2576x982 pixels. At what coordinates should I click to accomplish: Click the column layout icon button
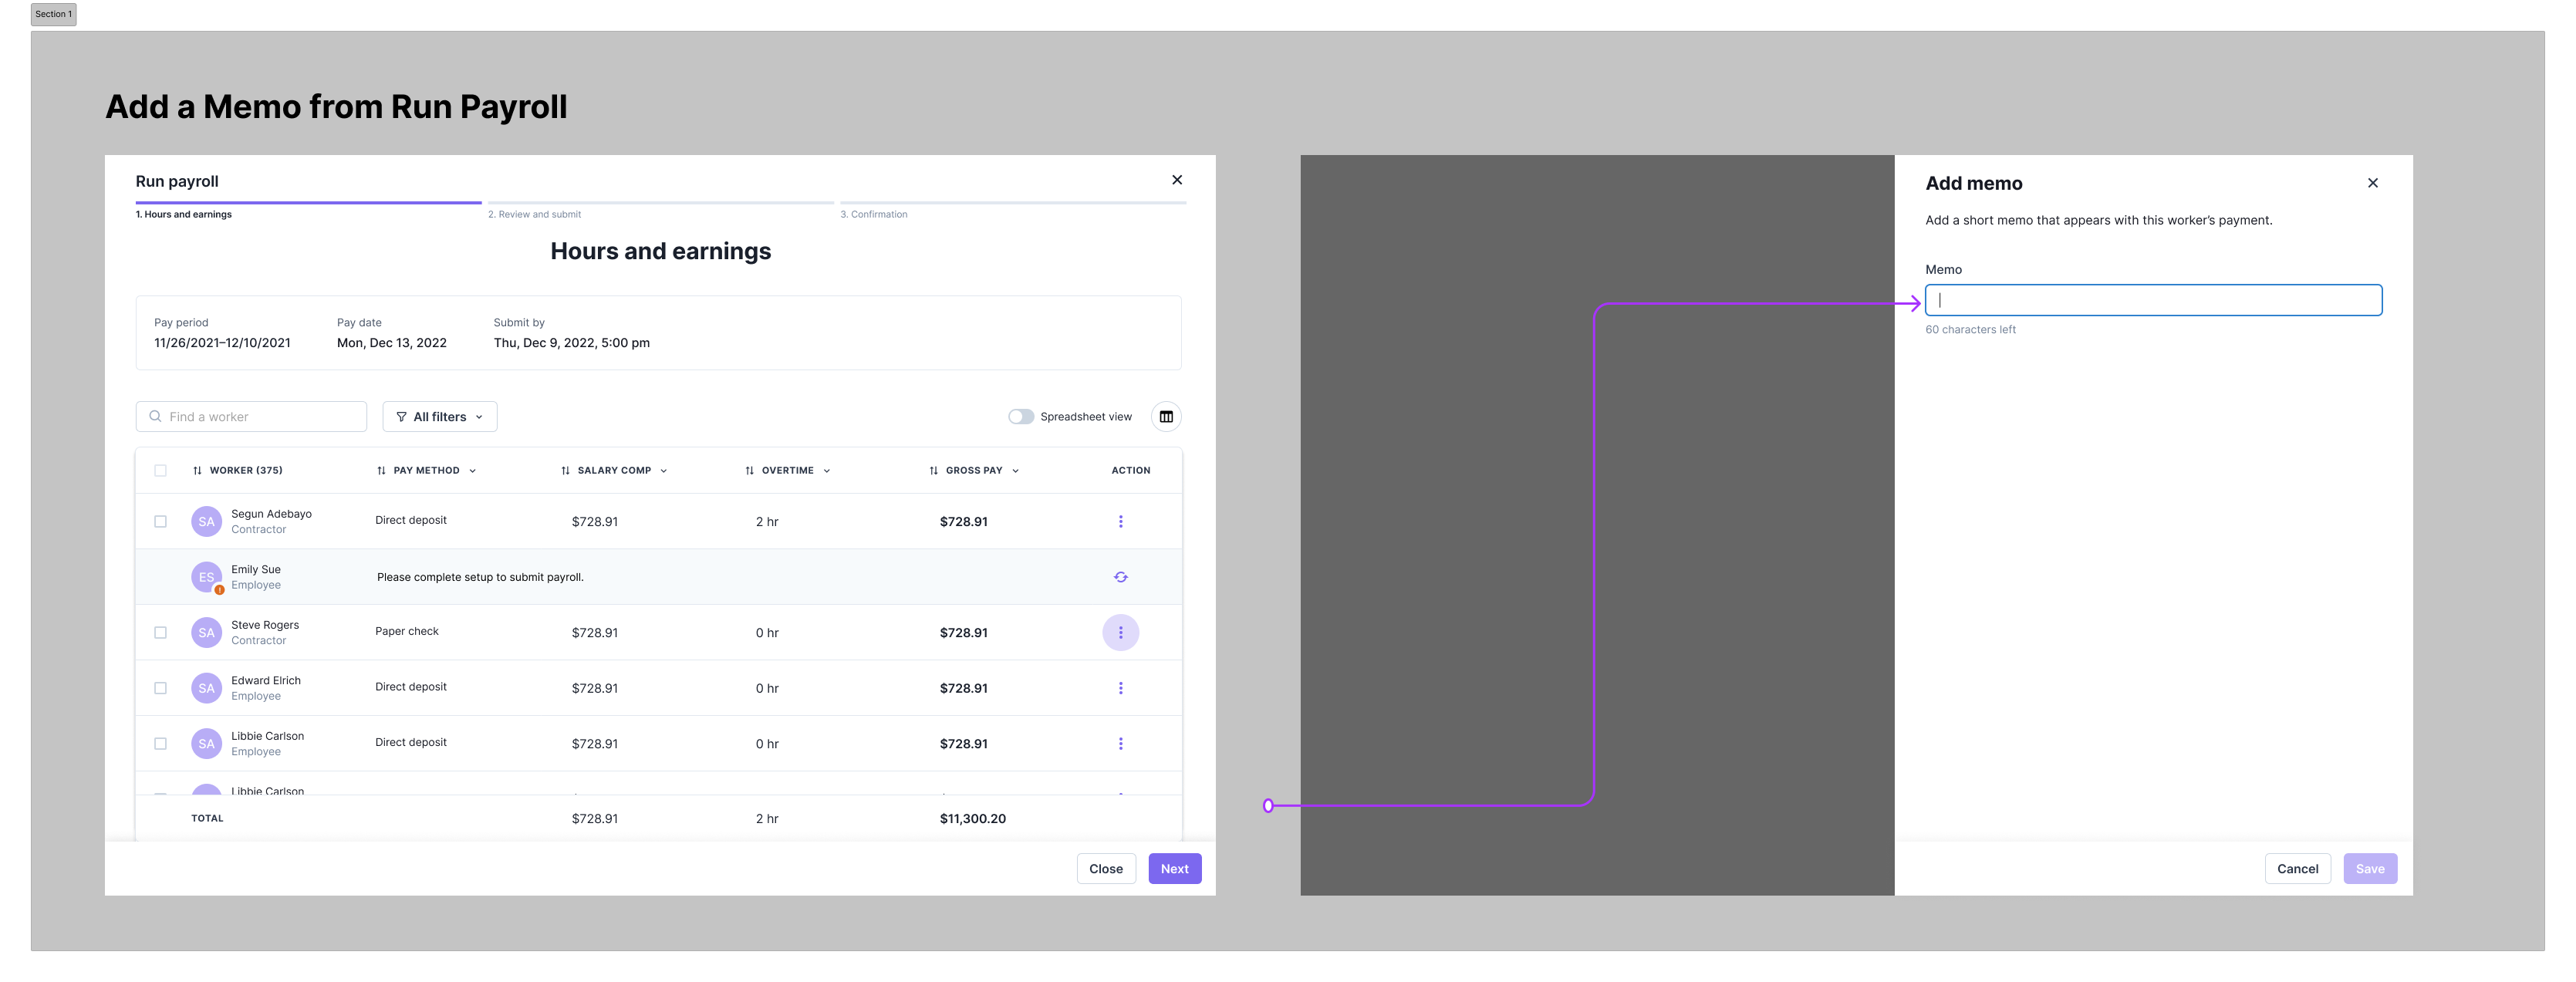point(1166,417)
